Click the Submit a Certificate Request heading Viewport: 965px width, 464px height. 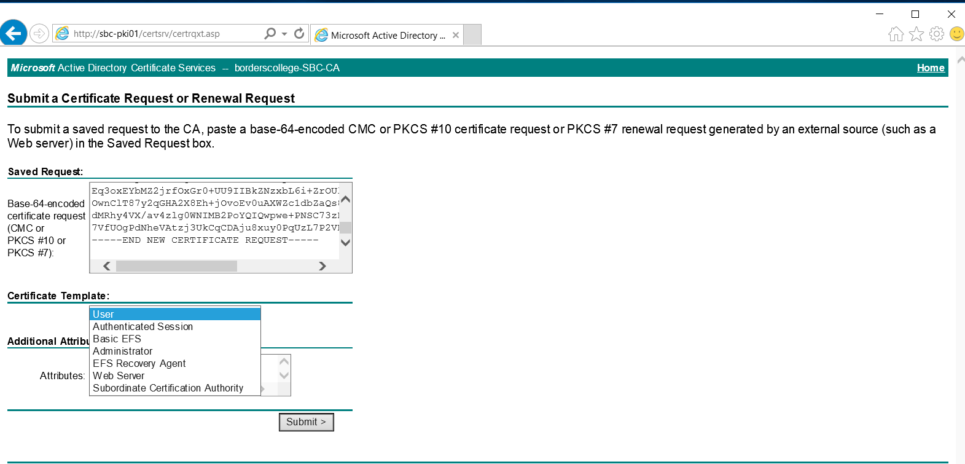(151, 98)
